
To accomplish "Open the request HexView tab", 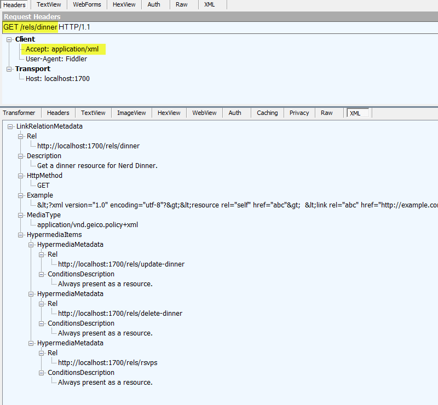I will (x=124, y=4).
